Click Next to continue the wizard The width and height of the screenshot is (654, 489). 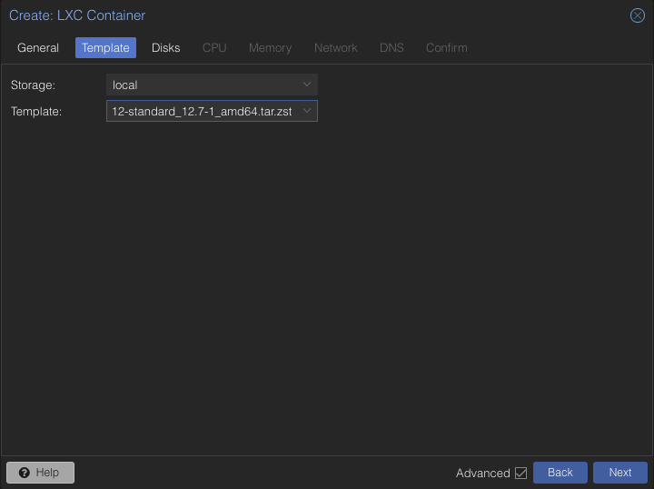tap(619, 473)
